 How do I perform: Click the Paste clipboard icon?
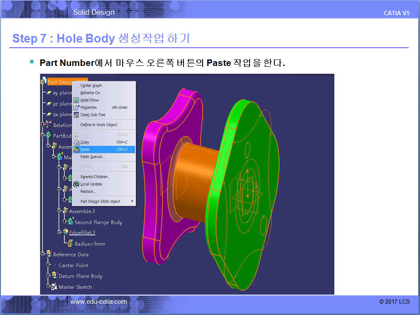(x=76, y=149)
